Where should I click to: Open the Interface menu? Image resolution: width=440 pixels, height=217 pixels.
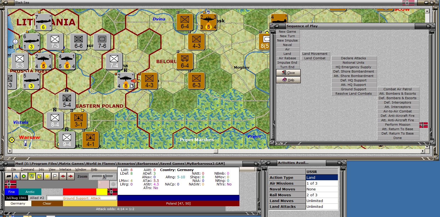pos(65,169)
